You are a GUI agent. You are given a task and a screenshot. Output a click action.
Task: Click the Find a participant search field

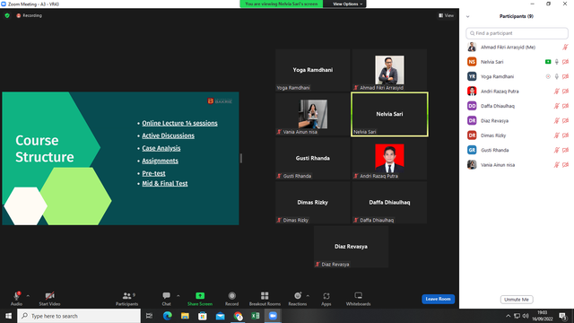(x=517, y=33)
